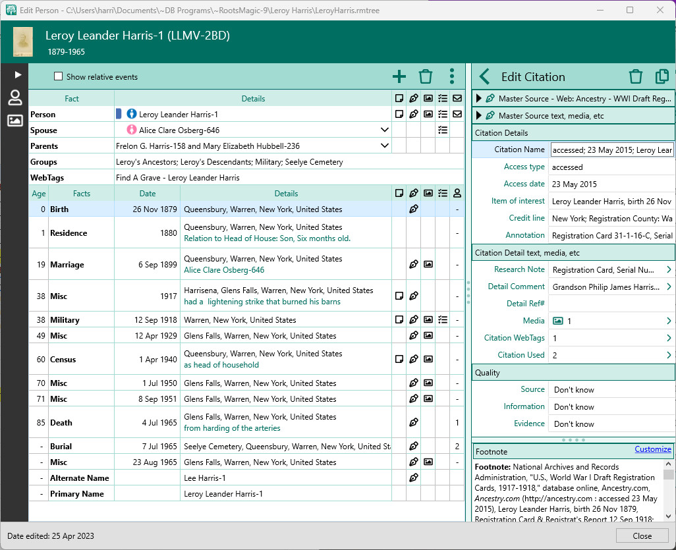This screenshot has height=550, width=676.
Task: Expand Master Source text, media, etc
Action: click(479, 115)
